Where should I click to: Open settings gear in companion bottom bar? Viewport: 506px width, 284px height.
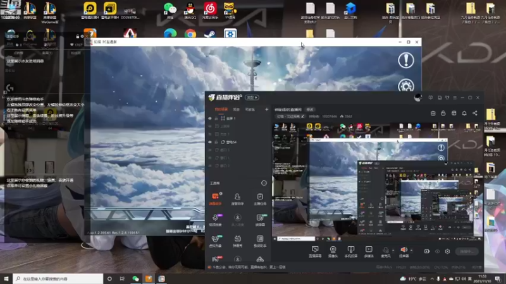tap(447, 251)
